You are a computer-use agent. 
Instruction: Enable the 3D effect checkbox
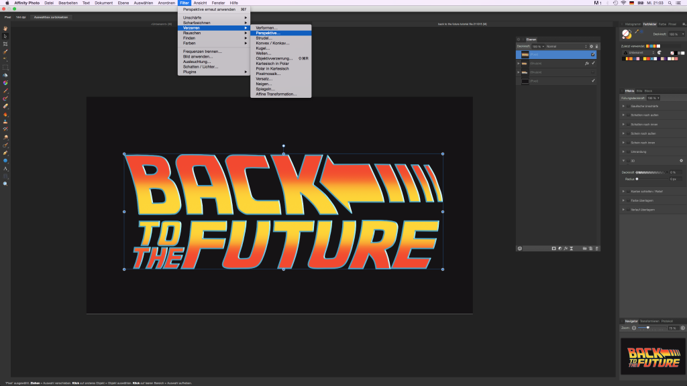point(628,161)
